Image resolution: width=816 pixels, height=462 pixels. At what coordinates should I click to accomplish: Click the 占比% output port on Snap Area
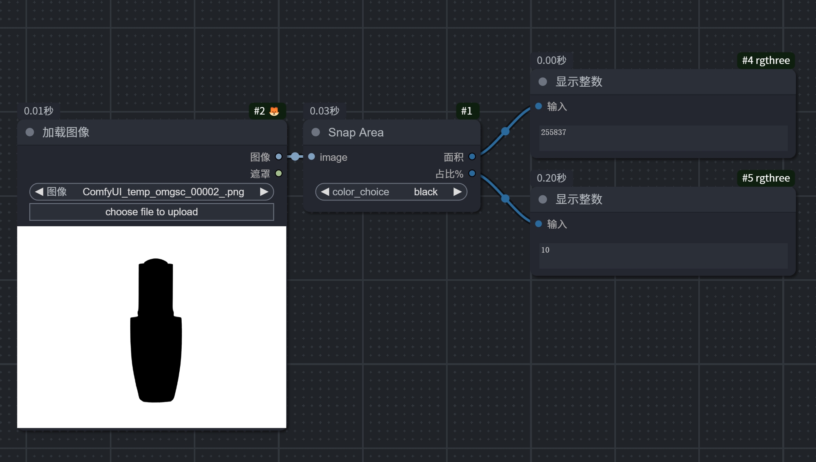tap(472, 173)
